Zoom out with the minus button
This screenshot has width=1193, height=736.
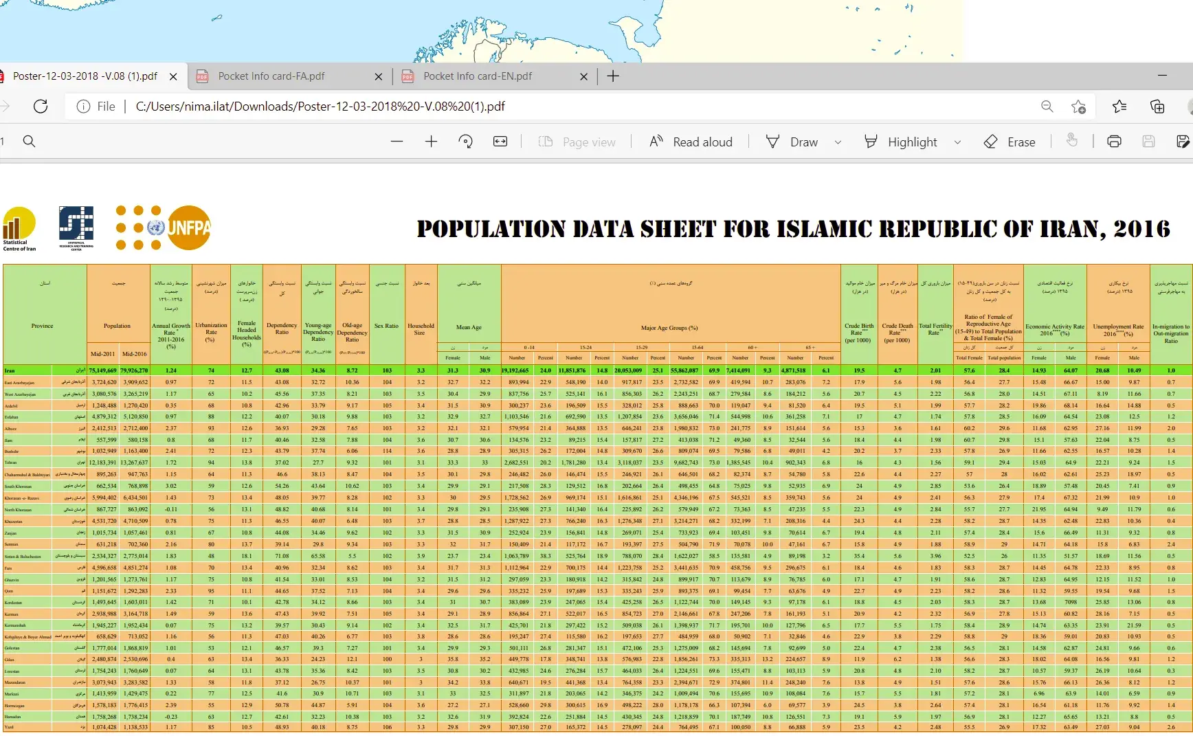coord(397,142)
